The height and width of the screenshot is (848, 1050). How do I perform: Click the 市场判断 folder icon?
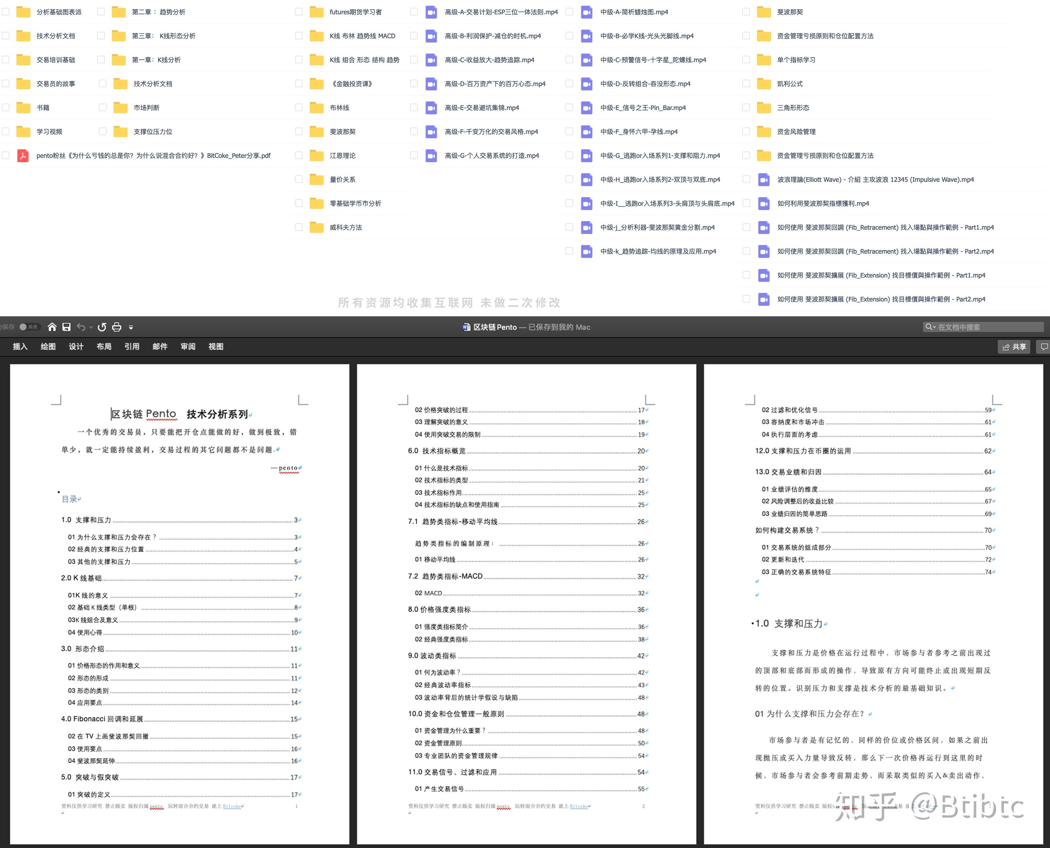[120, 108]
